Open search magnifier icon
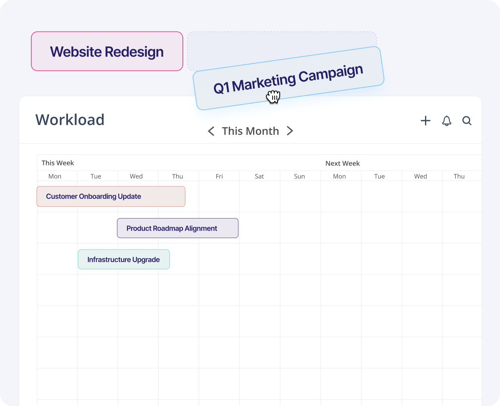Screen dimensions: 500x406 (467, 121)
